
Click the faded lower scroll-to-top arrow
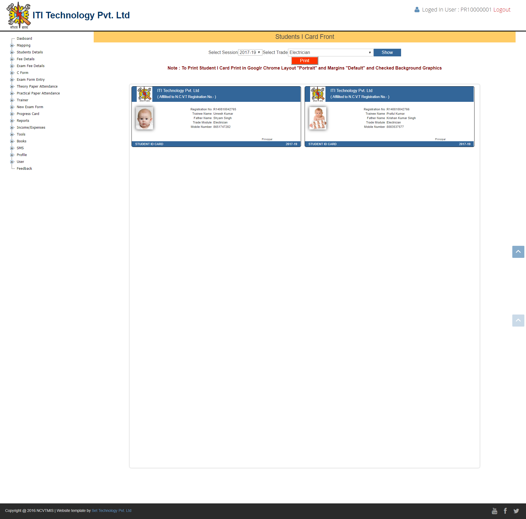518,321
